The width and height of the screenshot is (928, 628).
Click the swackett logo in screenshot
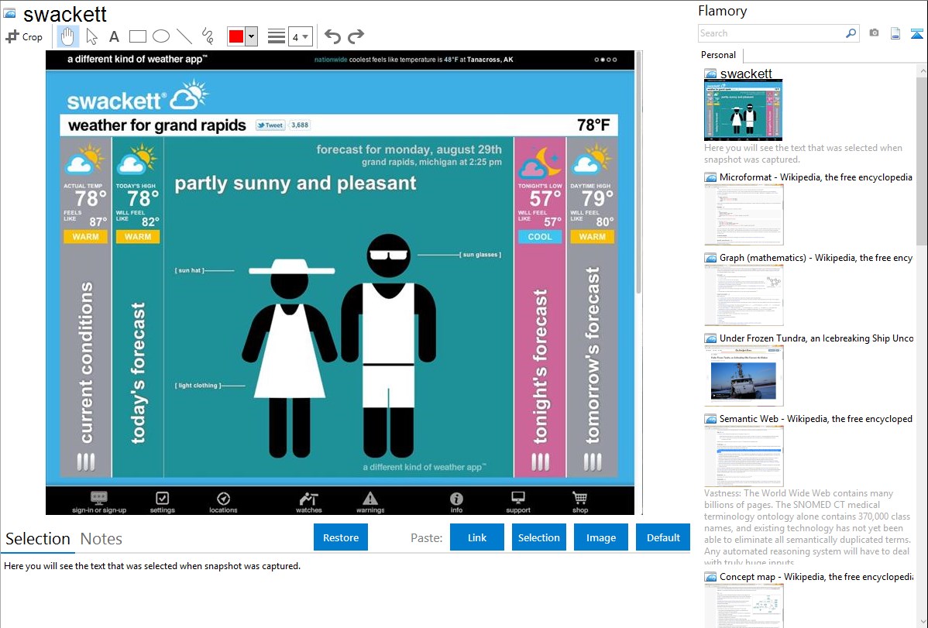(137, 96)
